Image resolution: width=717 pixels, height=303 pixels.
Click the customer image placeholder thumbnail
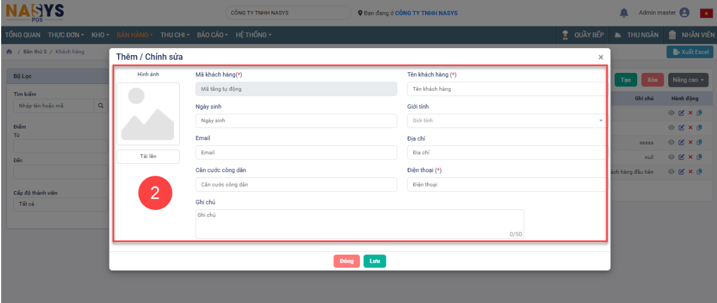(x=148, y=114)
